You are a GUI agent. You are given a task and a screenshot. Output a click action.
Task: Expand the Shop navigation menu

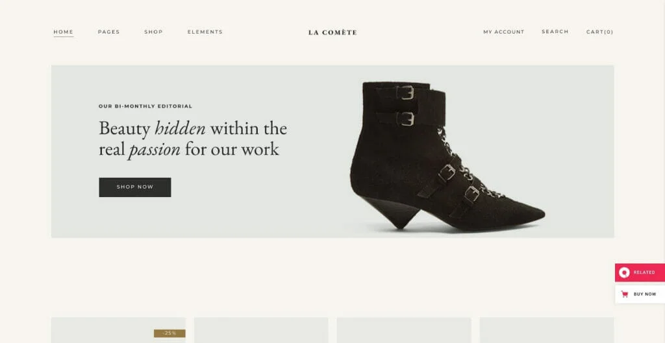pyautogui.click(x=153, y=32)
